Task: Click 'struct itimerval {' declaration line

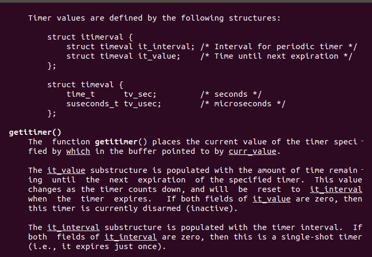Action: [90, 37]
